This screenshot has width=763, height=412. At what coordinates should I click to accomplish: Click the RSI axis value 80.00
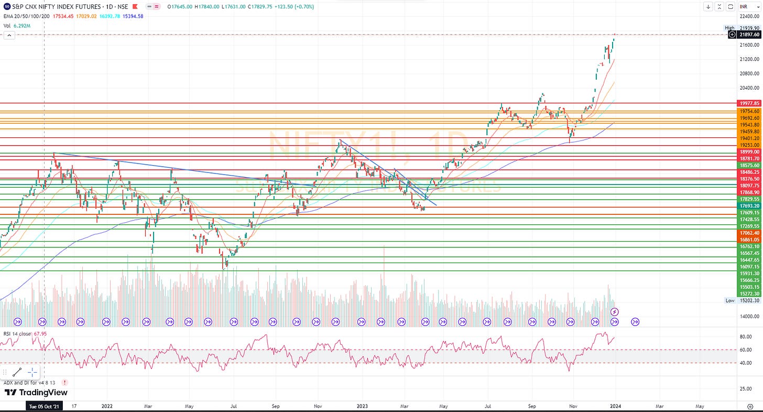[746, 337]
